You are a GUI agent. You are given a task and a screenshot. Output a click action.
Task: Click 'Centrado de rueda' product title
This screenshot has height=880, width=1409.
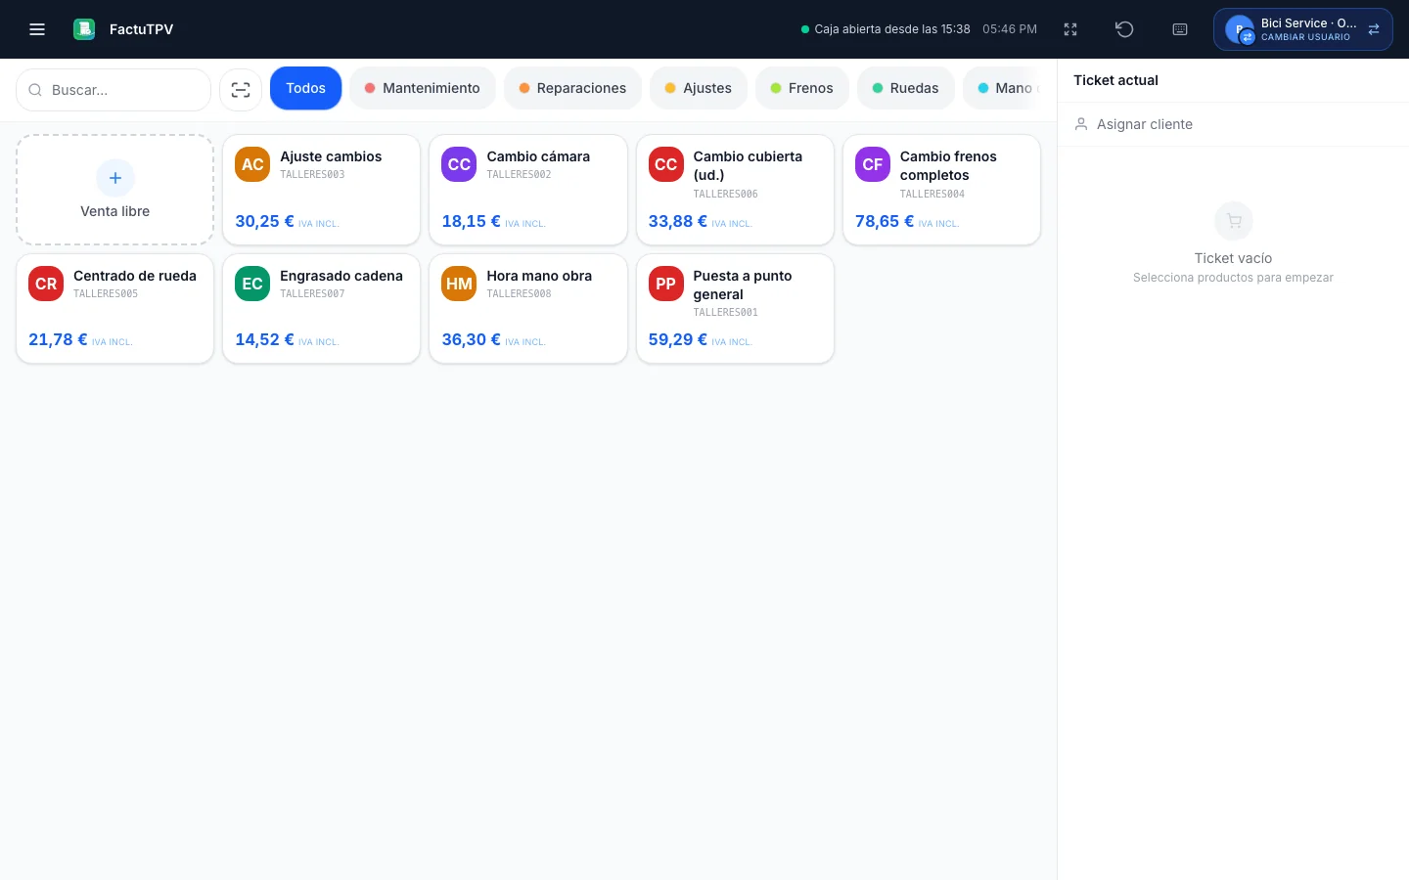135,276
